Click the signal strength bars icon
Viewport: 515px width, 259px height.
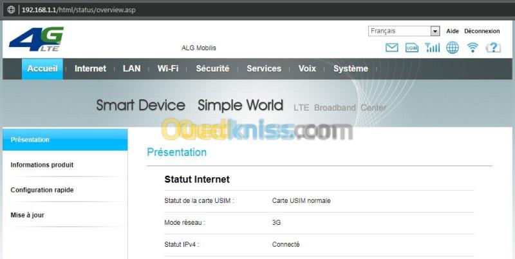(432, 48)
